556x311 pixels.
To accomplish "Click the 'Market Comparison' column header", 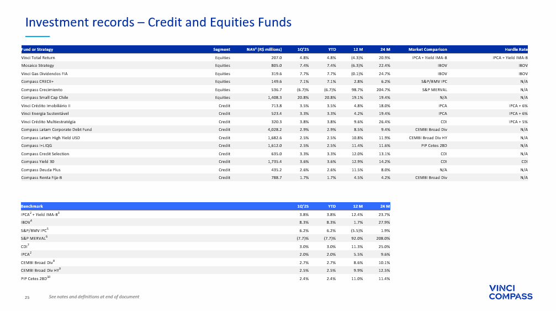I will point(428,50).
